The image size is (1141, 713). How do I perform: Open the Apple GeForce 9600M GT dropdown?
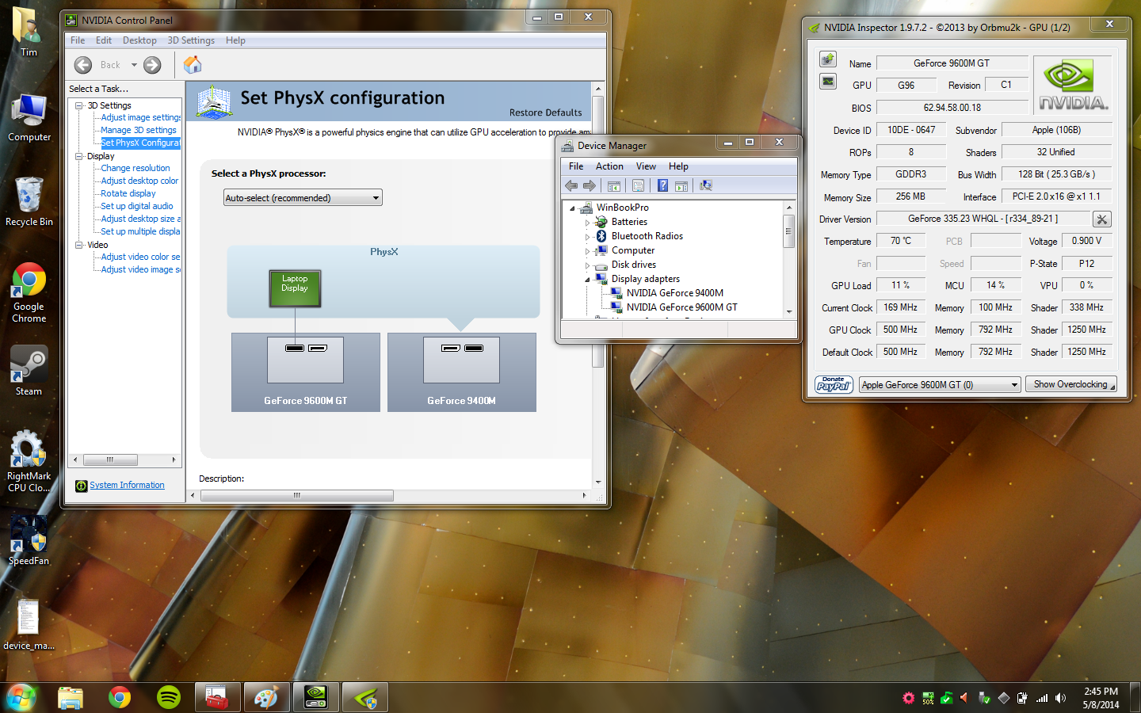(x=940, y=385)
